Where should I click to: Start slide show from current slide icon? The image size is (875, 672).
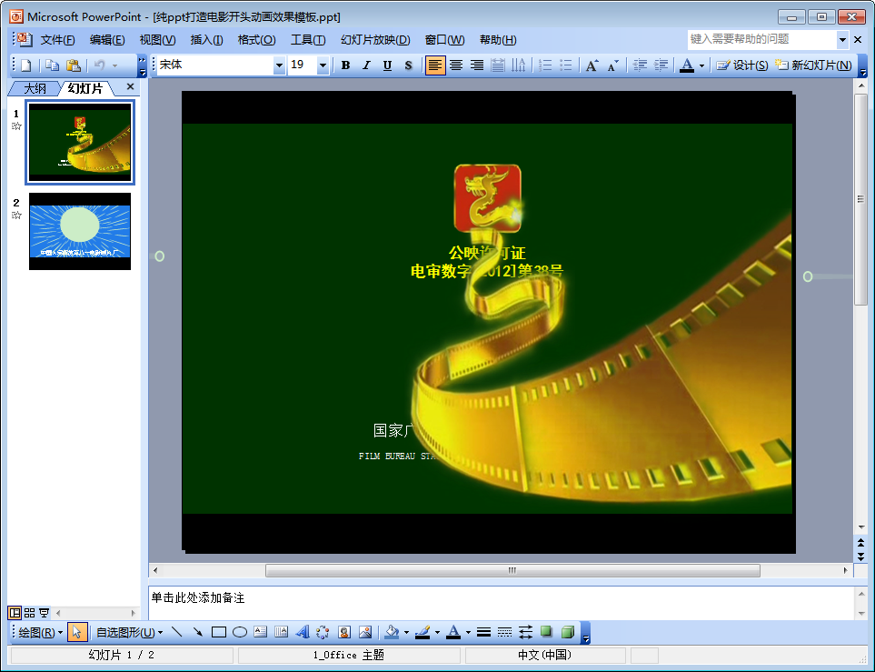click(45, 613)
